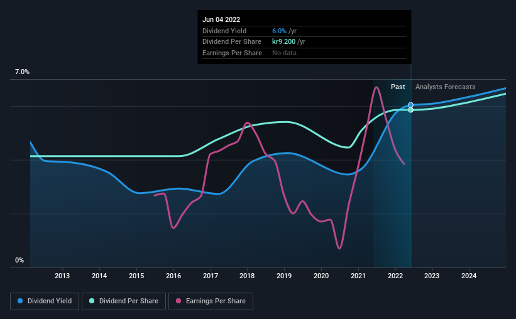Click the blue Dividend Yield legend dot

pos(20,301)
